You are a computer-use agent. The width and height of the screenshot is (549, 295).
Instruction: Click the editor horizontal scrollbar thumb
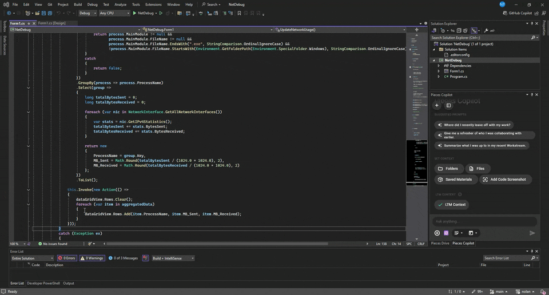pyautogui.click(x=217, y=244)
